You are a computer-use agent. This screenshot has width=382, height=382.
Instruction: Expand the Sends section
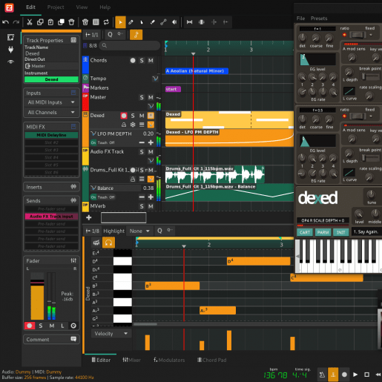tap(51, 200)
